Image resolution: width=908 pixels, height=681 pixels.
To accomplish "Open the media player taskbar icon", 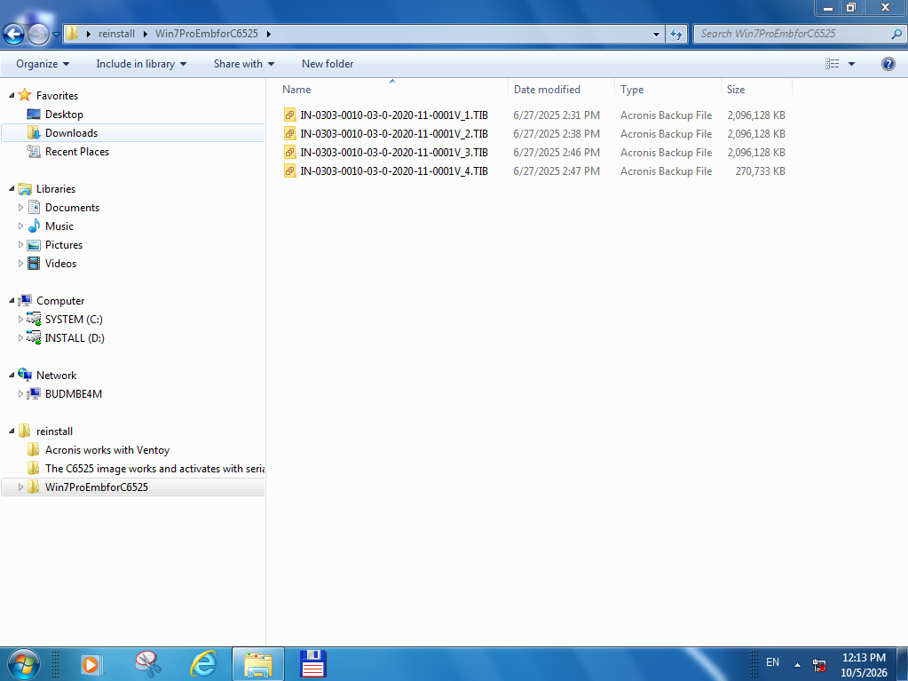I will [x=91, y=663].
